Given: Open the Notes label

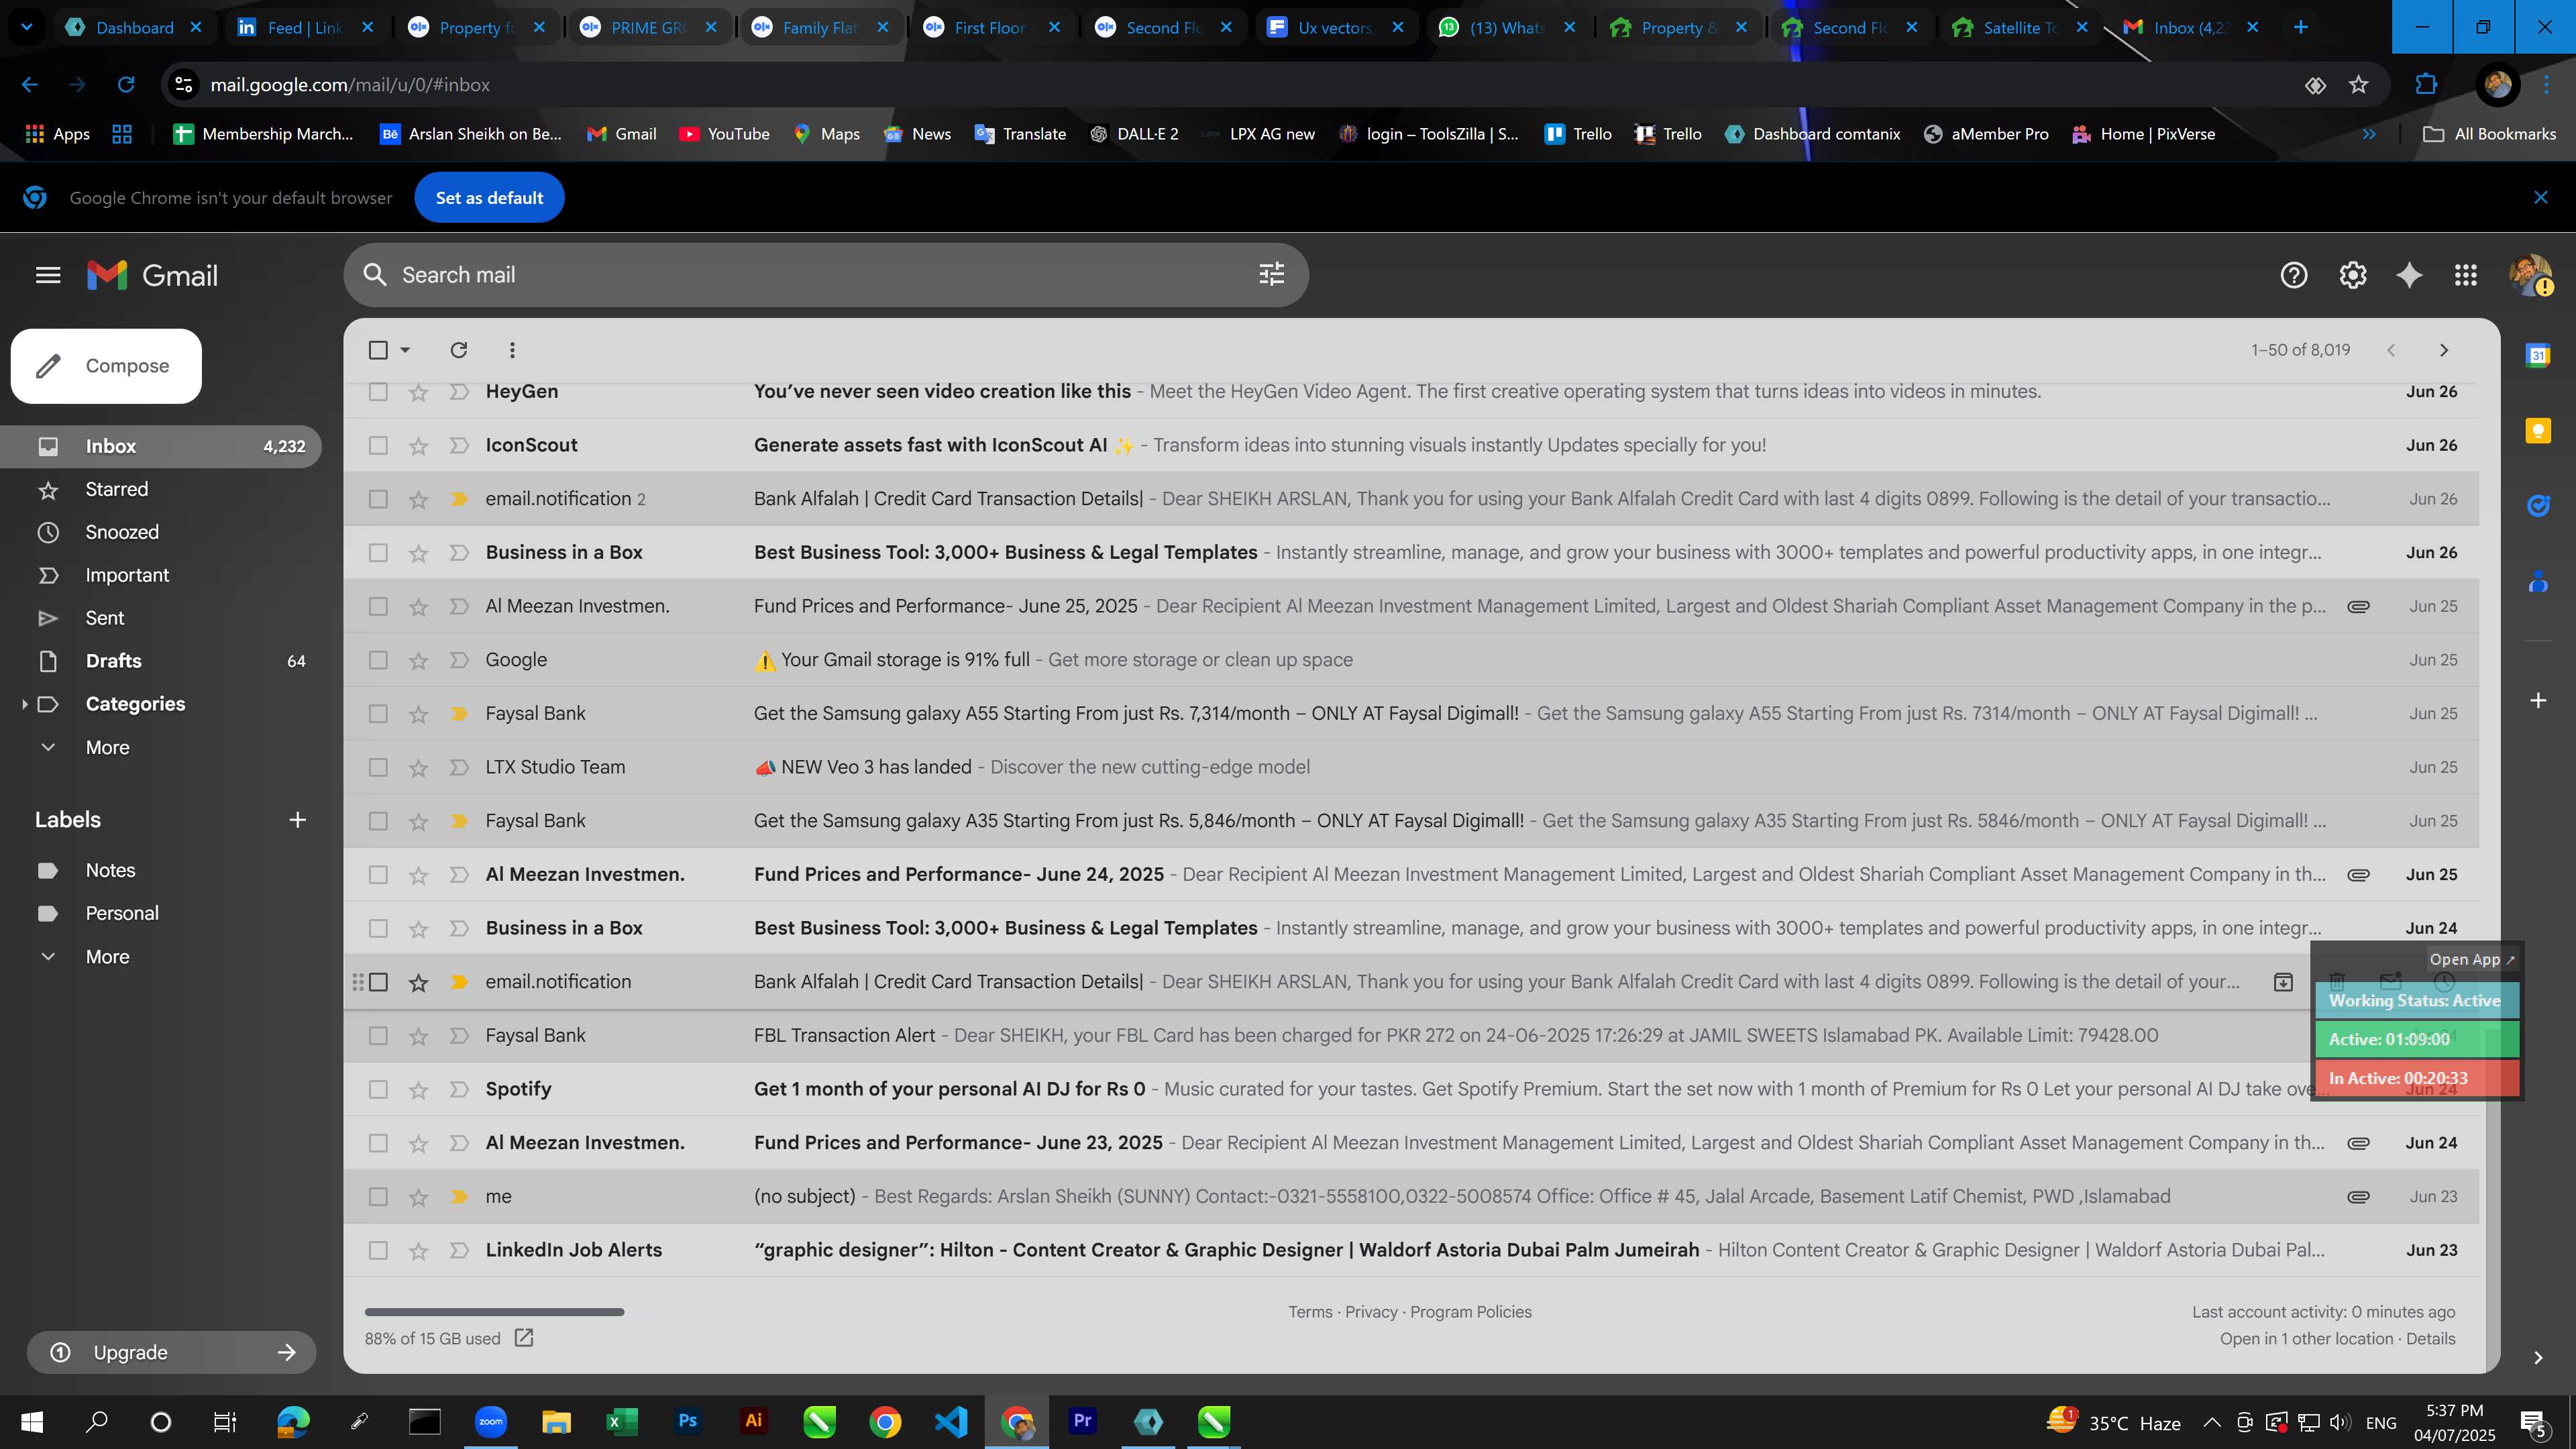Looking at the screenshot, I should [x=110, y=870].
